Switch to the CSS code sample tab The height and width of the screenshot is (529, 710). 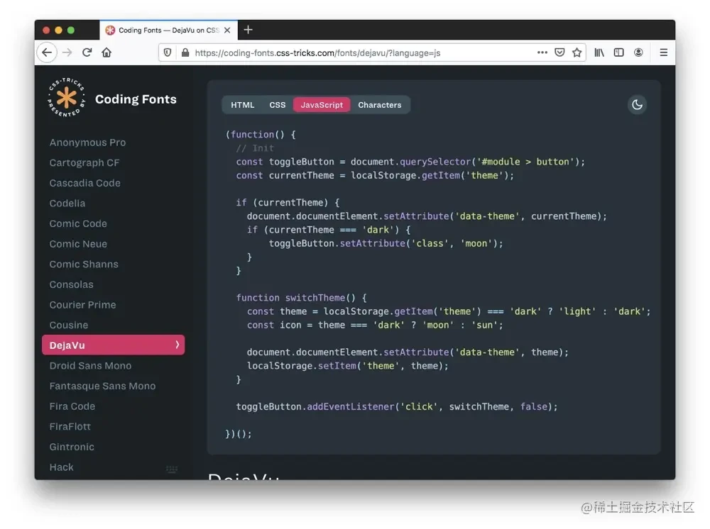pos(278,105)
